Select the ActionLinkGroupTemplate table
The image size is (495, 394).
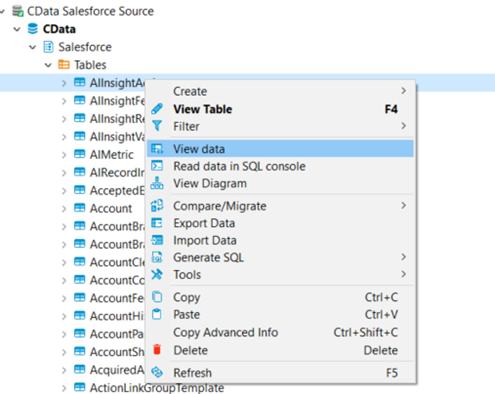pyautogui.click(x=156, y=388)
